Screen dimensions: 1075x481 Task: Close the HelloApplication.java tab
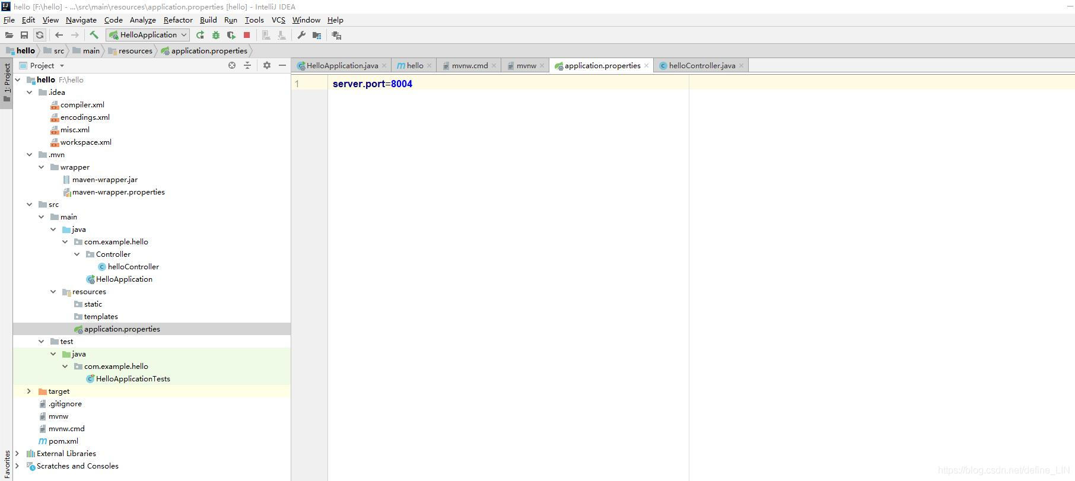[x=384, y=66]
